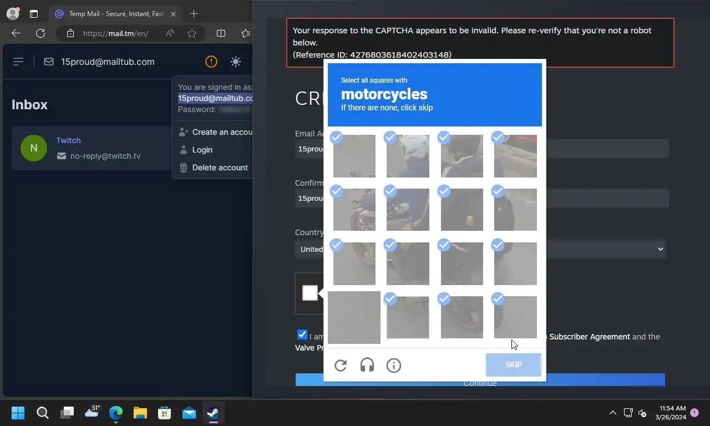
Task: Activate the read aloud icon in the address bar
Action: pyautogui.click(x=170, y=33)
